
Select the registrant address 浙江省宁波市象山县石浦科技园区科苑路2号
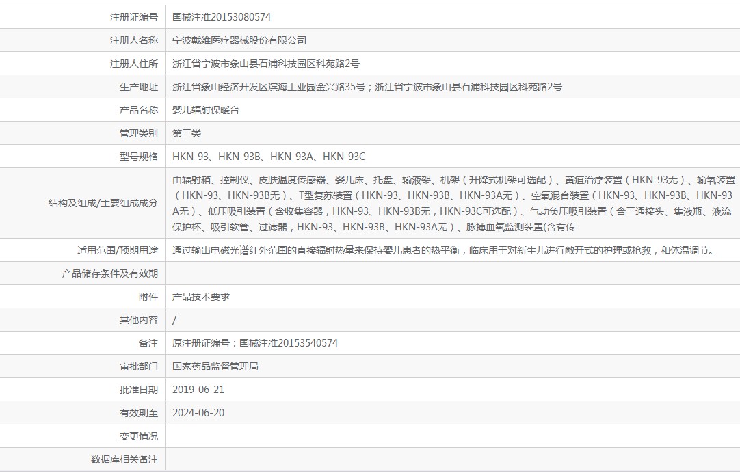(265, 64)
